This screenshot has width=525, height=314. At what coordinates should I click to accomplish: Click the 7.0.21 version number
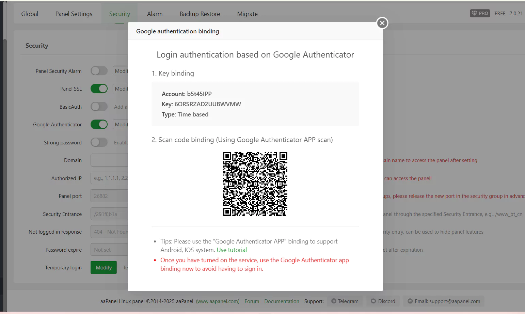click(516, 13)
